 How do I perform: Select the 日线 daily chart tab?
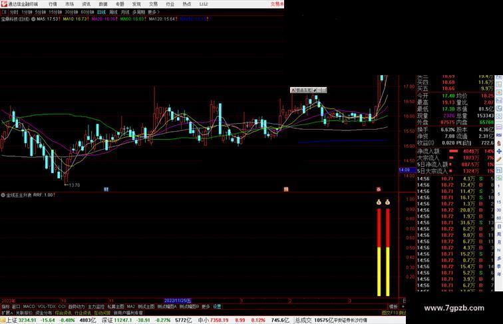tap(101, 12)
